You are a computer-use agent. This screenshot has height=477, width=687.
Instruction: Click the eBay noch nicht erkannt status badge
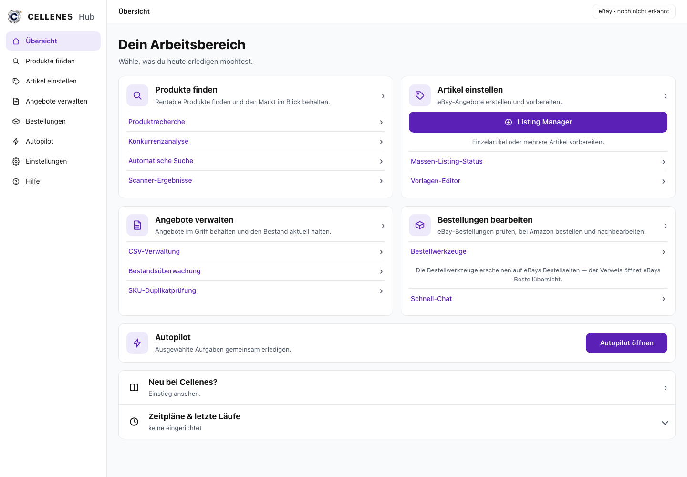click(634, 11)
